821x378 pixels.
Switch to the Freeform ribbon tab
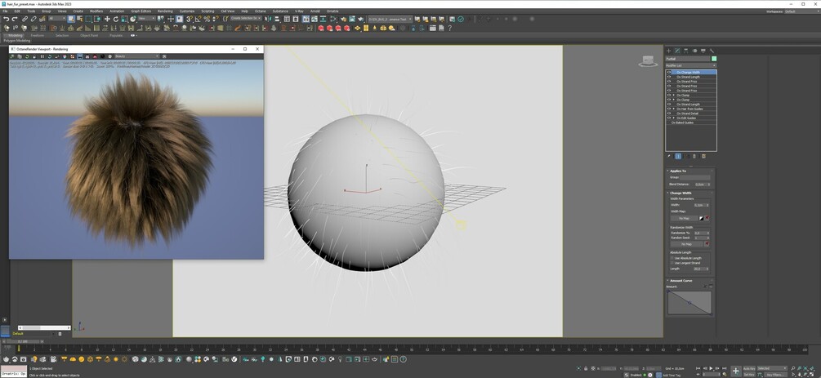pyautogui.click(x=38, y=36)
